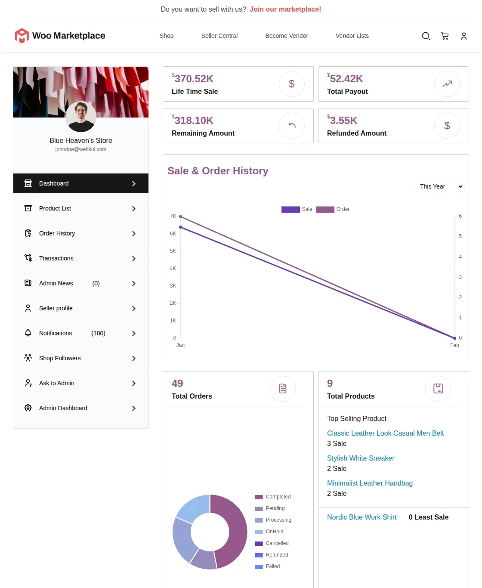Open the This Year dropdown
The width and height of the screenshot is (482, 588).
pyautogui.click(x=438, y=186)
